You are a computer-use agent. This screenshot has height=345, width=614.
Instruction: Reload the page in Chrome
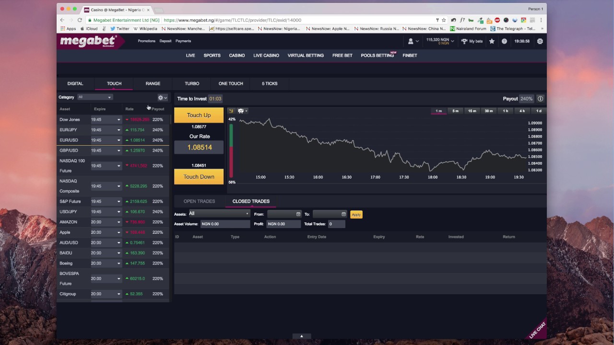80,20
